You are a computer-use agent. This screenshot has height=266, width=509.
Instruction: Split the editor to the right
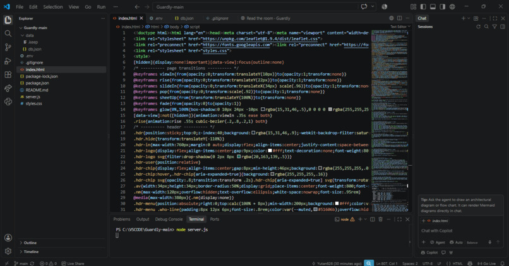(399, 18)
